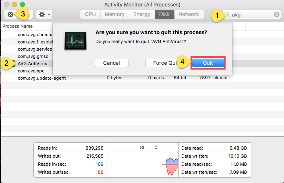Open the Energy tab
This screenshot has width=284, height=183.
[x=141, y=14]
